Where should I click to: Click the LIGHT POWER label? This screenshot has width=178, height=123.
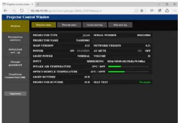pos(43,56)
